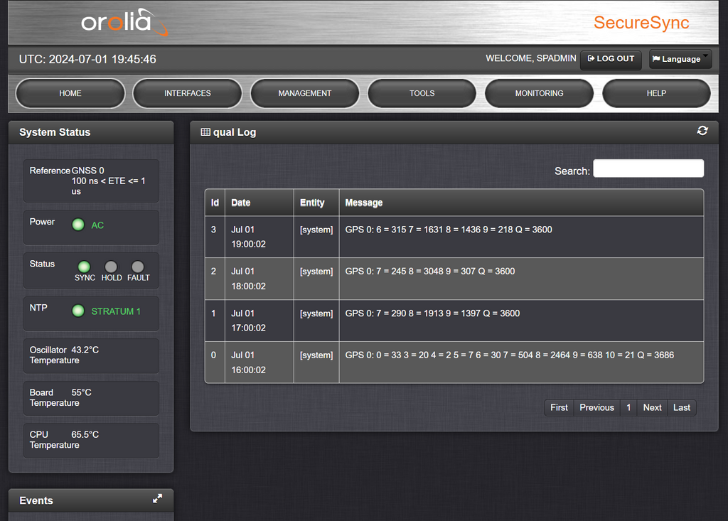Go to the Next log page
This screenshot has width=728, height=521.
pos(652,407)
